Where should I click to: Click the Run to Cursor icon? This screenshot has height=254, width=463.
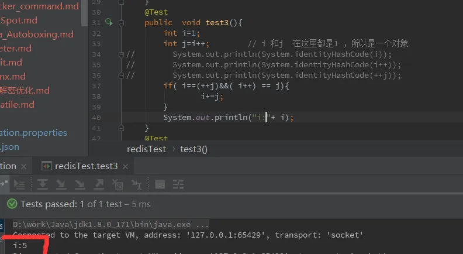click(x=136, y=184)
